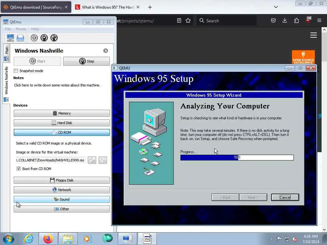Click the green sphere taskbar icon

108,238
